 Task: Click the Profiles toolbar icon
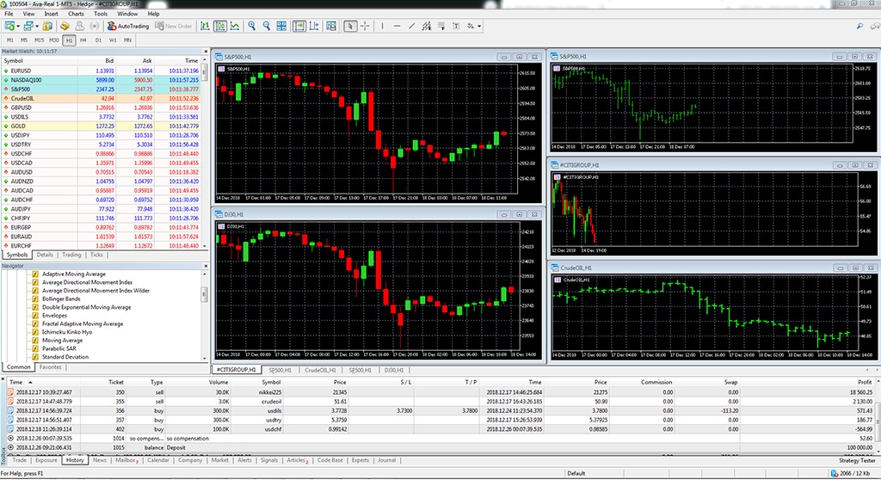pyautogui.click(x=28, y=26)
